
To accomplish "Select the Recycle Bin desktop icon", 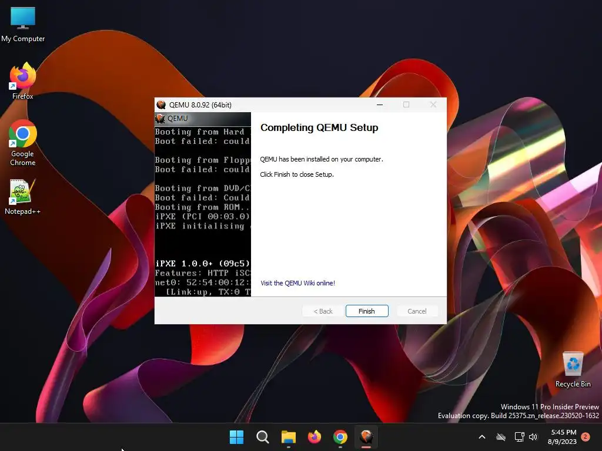I will pyautogui.click(x=573, y=369).
